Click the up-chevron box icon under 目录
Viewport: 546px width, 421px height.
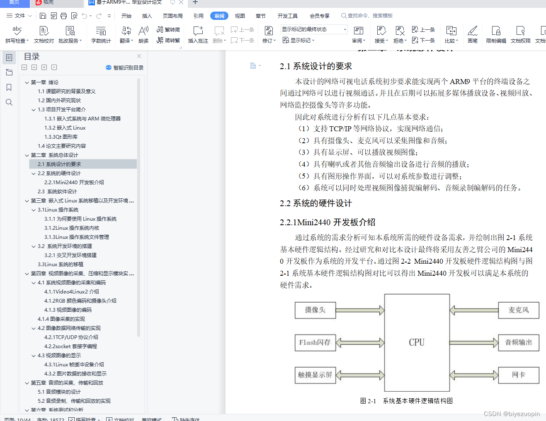(x=34, y=67)
